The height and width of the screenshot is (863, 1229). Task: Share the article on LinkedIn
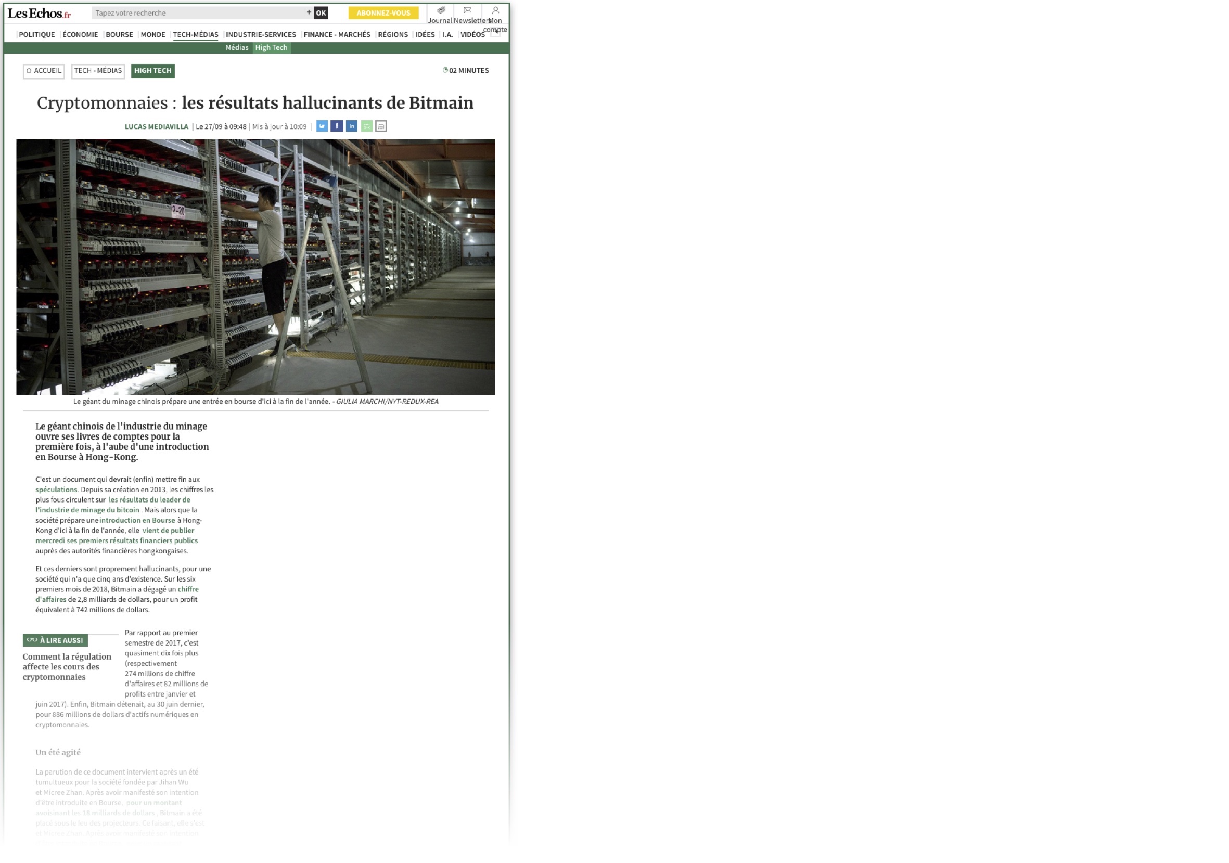point(352,126)
